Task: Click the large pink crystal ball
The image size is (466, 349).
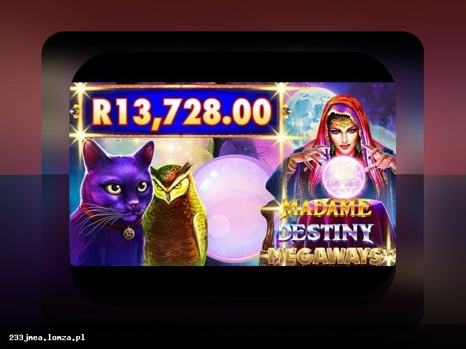Action: pyautogui.click(x=232, y=208)
